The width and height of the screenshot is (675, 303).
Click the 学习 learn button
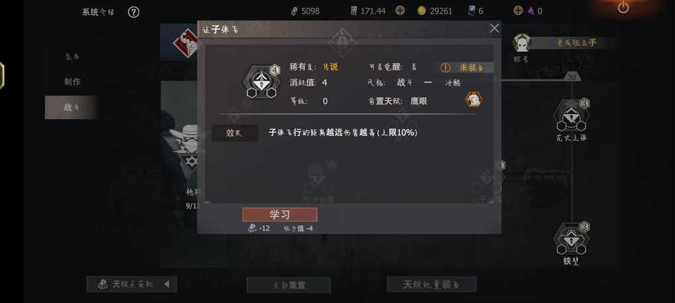click(280, 215)
